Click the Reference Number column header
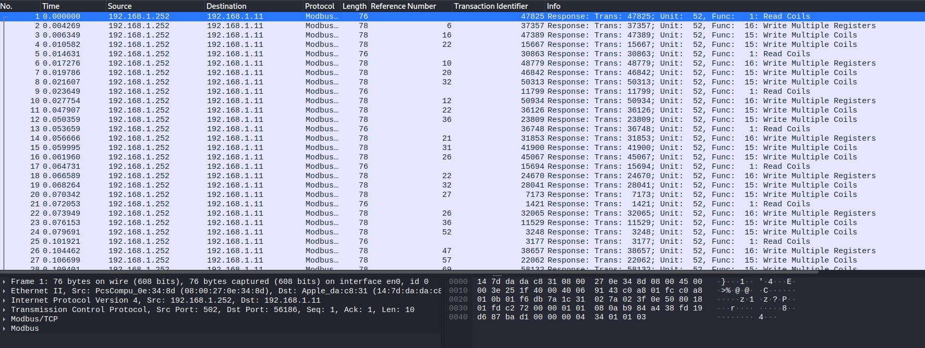This screenshot has width=925, height=348. pyautogui.click(x=410, y=6)
